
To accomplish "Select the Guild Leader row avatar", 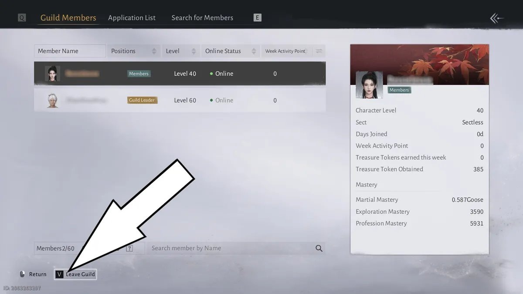I will click(52, 100).
